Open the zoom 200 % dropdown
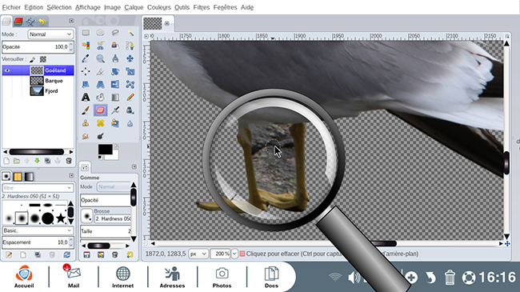Image resolution: width=520 pixels, height=292 pixels. [234, 254]
